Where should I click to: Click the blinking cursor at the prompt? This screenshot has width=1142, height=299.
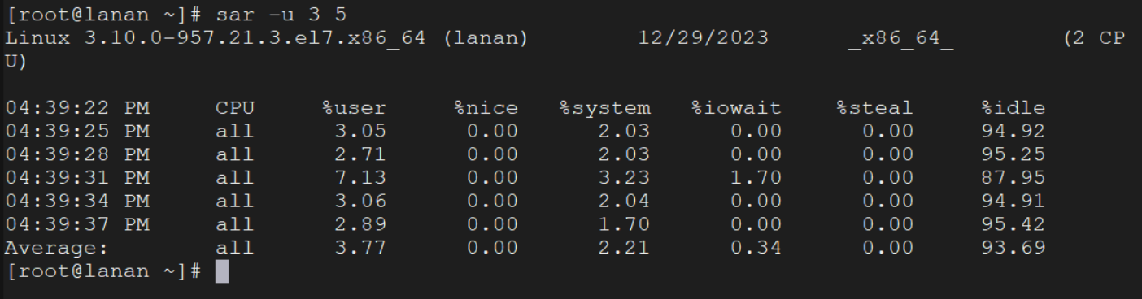222,271
